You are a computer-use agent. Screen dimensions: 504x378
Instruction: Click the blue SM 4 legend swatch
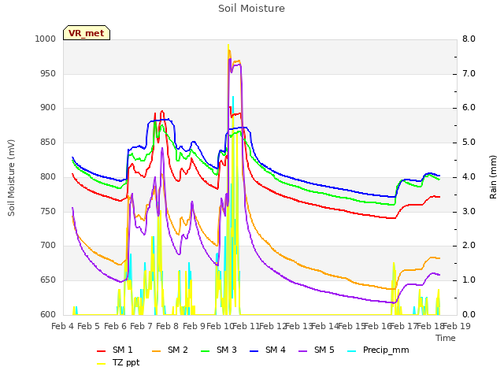click(x=254, y=351)
